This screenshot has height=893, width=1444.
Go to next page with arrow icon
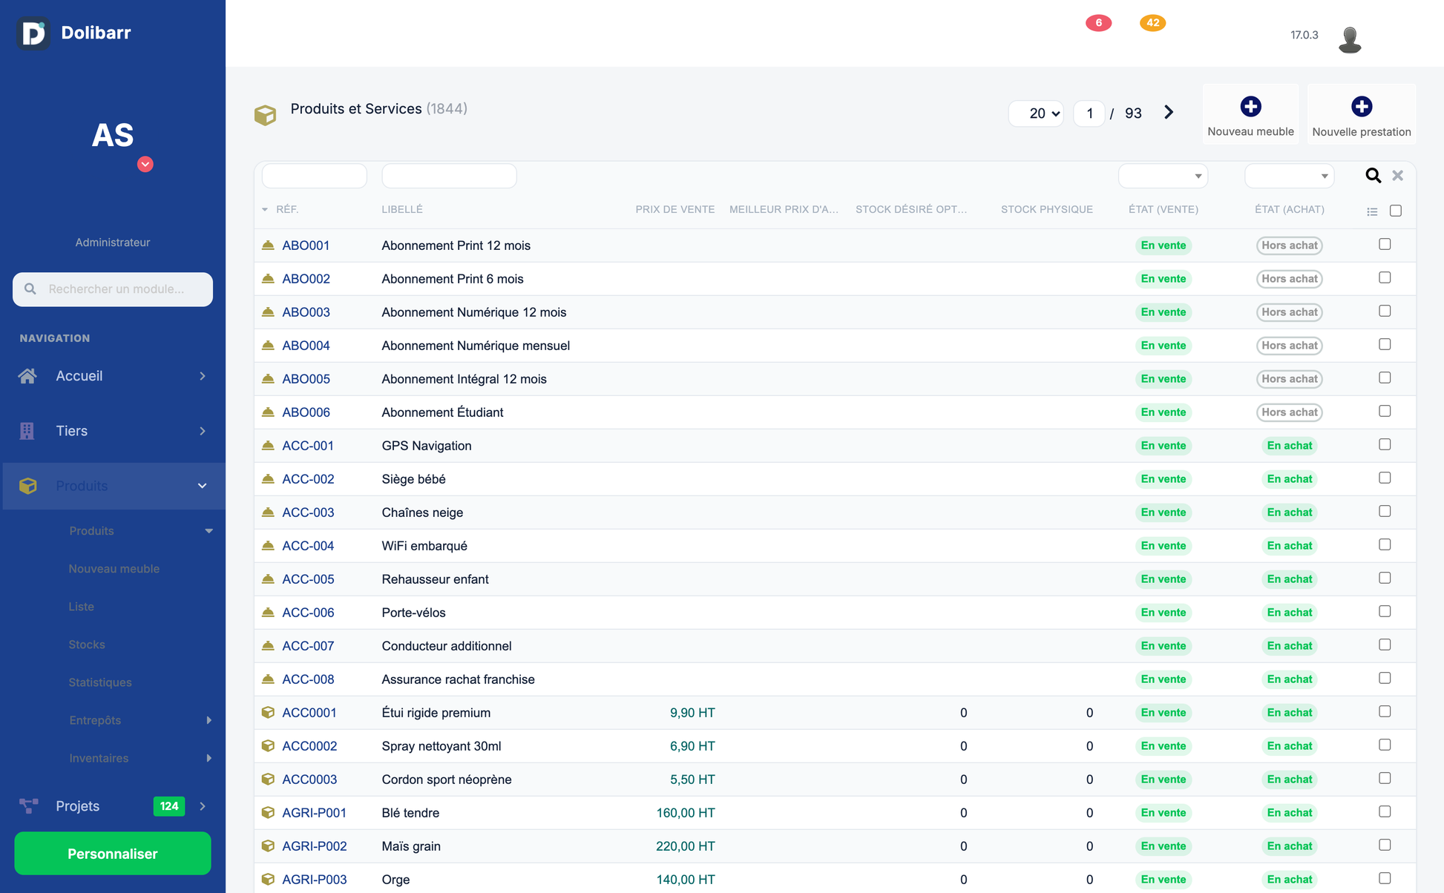click(x=1169, y=113)
